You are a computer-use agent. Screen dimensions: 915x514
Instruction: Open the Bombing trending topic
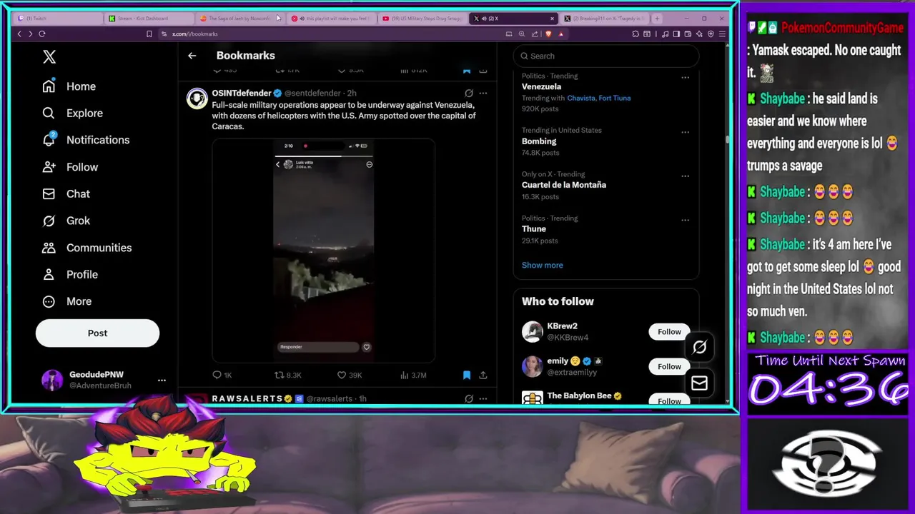539,141
